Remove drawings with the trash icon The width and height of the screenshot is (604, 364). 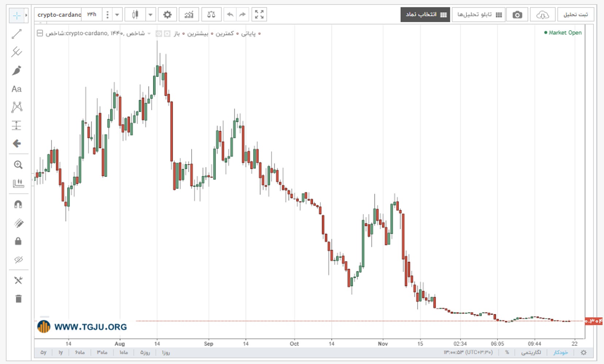(x=18, y=298)
